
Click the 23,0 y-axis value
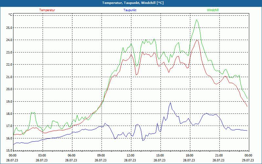9,52
